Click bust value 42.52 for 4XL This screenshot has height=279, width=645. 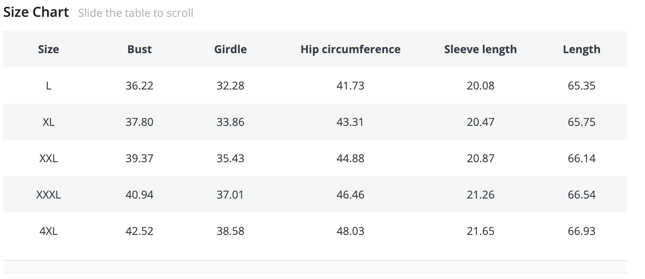[x=139, y=231]
